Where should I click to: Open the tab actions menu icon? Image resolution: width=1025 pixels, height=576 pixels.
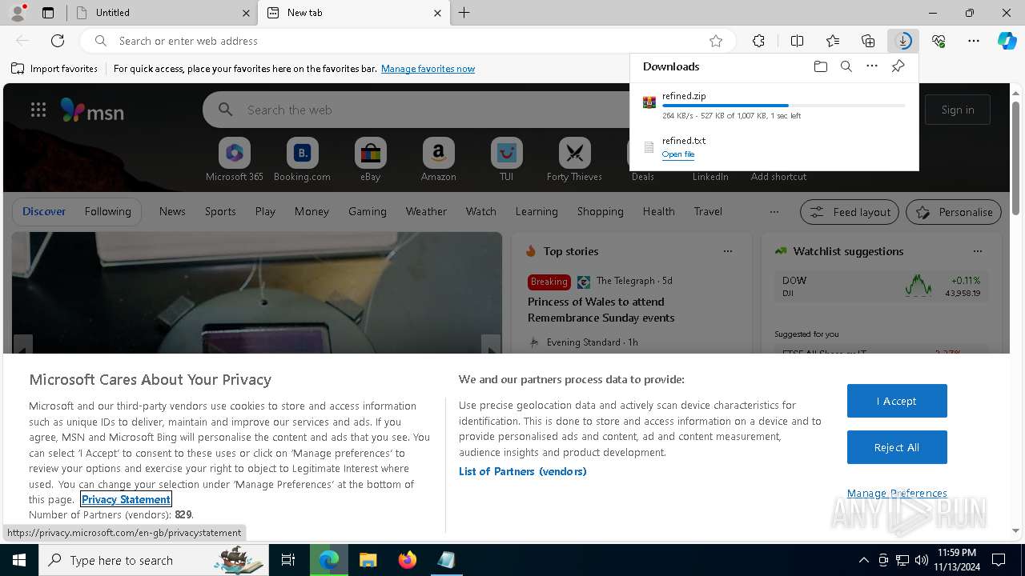tap(48, 13)
